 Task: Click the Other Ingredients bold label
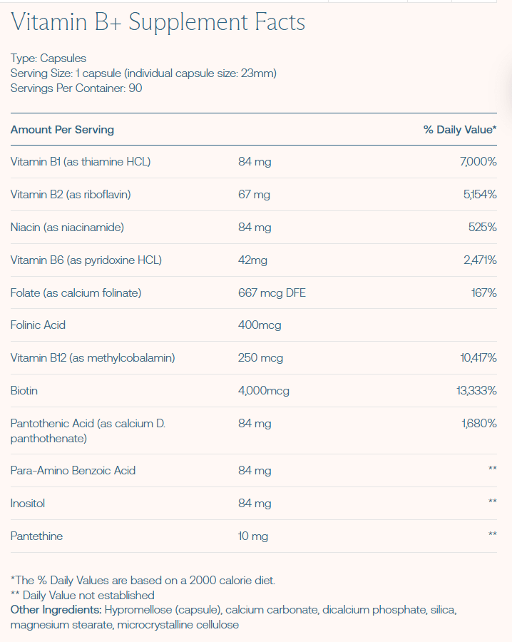click(56, 610)
